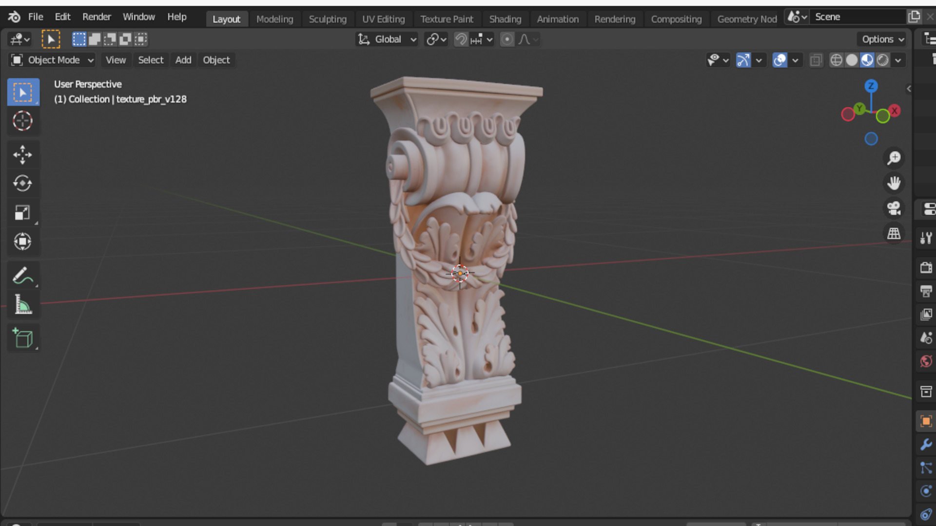Toggle Show Overlays button
The width and height of the screenshot is (936, 526).
coord(780,60)
